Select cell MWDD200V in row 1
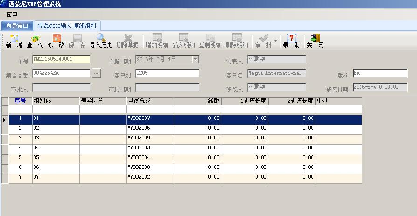Viewport: 417px width, 216px height. (150, 120)
